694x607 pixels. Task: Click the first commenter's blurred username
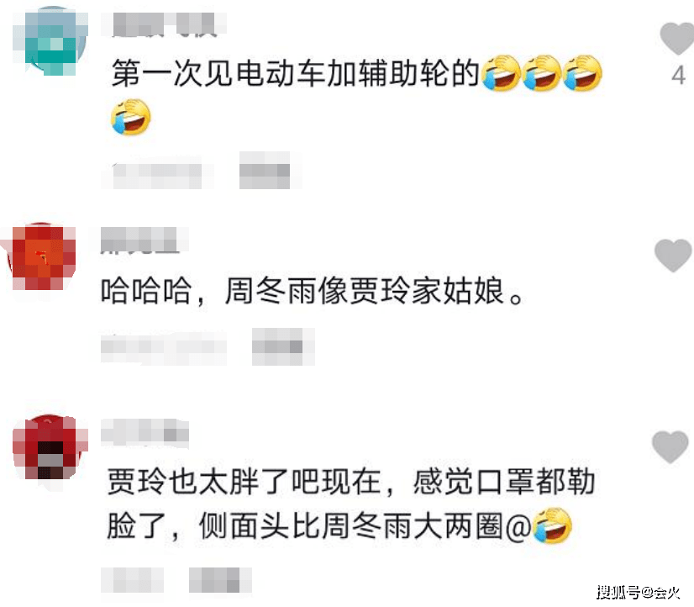tap(164, 24)
